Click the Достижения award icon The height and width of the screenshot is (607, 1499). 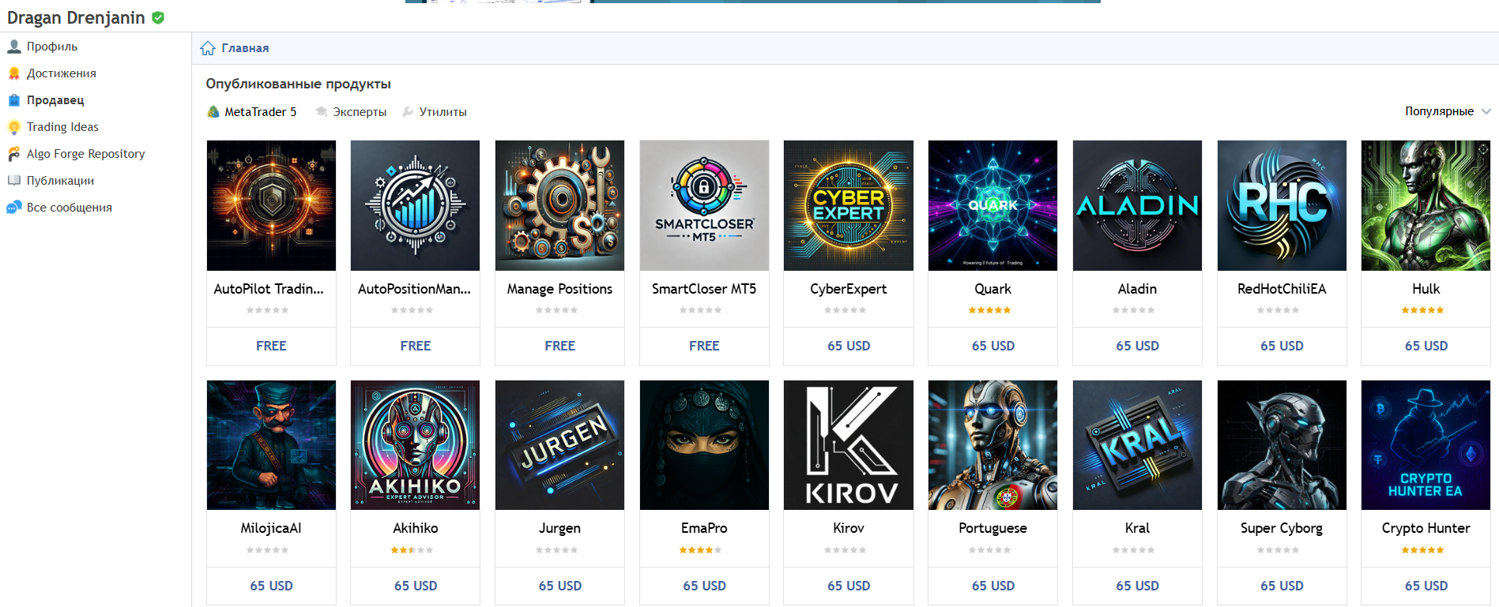14,73
